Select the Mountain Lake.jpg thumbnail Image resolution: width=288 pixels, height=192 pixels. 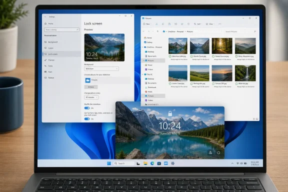click(178, 45)
